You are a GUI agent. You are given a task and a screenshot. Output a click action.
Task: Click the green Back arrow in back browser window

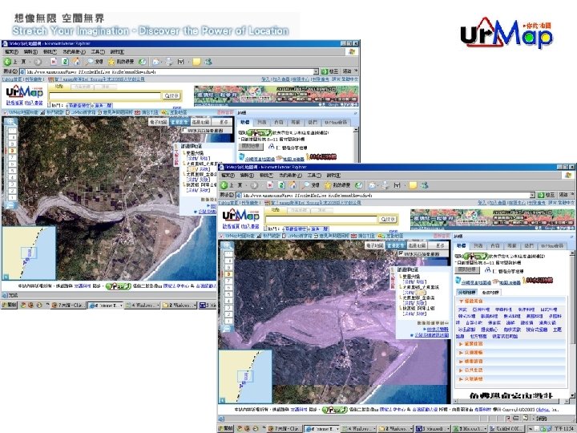point(7,62)
